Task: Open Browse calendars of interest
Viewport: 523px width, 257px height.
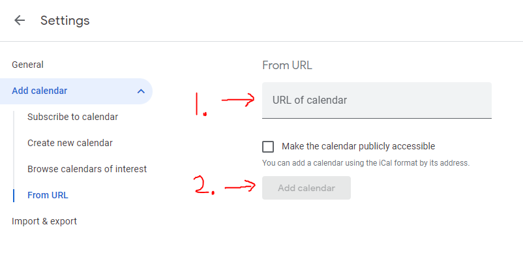Action: tap(87, 169)
